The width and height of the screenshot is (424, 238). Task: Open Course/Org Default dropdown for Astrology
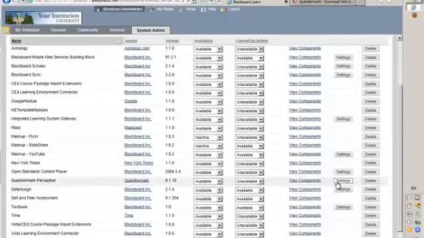point(249,50)
